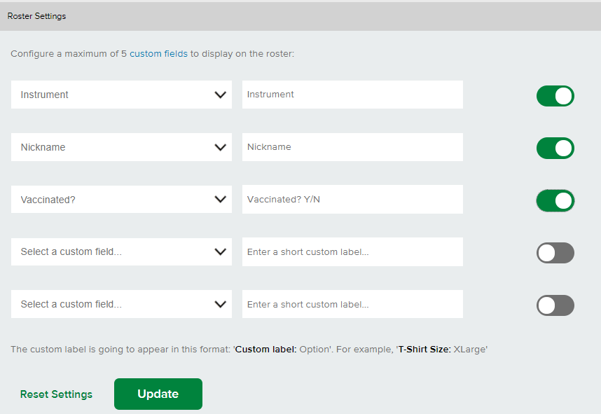Open the last 'Select a custom field' dropdown
This screenshot has height=414, width=601.
(121, 304)
